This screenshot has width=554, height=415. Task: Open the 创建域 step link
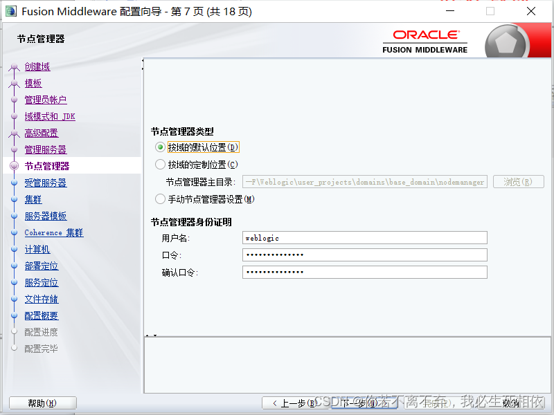(x=37, y=66)
